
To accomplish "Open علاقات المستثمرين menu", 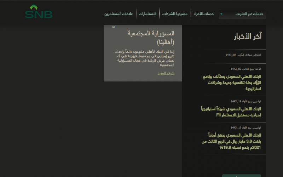I will click(x=119, y=14).
